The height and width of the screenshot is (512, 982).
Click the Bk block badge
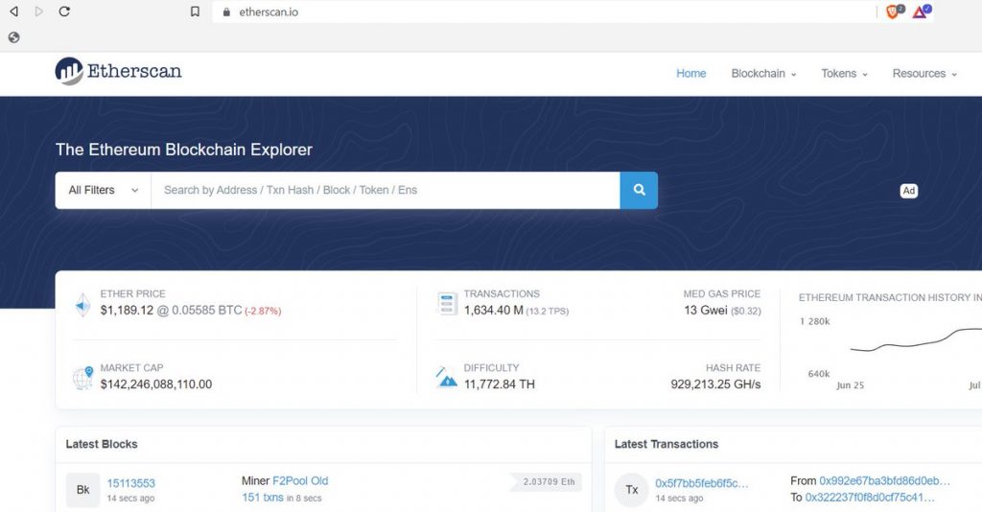coord(82,489)
